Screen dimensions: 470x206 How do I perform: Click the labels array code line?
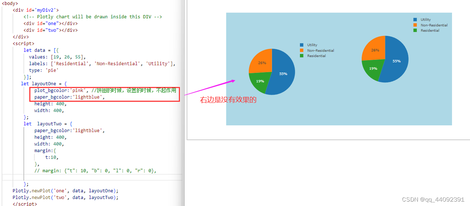102,63
